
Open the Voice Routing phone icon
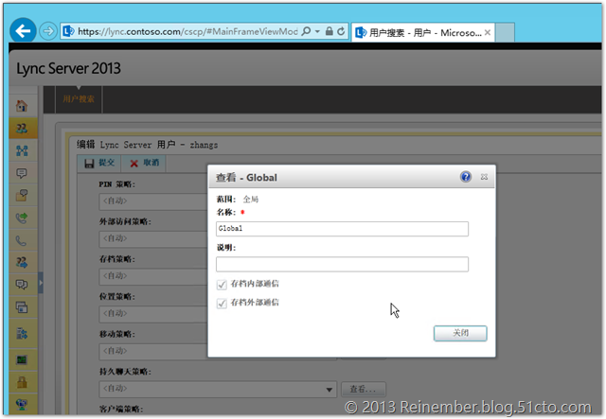click(21, 240)
